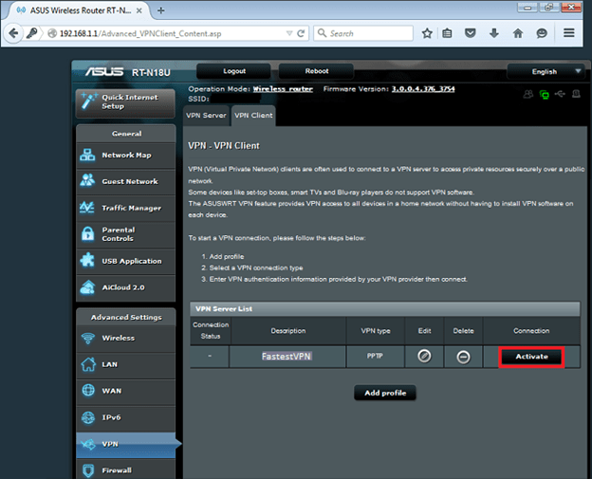Viewport: 592px width, 479px height.
Task: Click the bookmark star icon
Action: 427,33
